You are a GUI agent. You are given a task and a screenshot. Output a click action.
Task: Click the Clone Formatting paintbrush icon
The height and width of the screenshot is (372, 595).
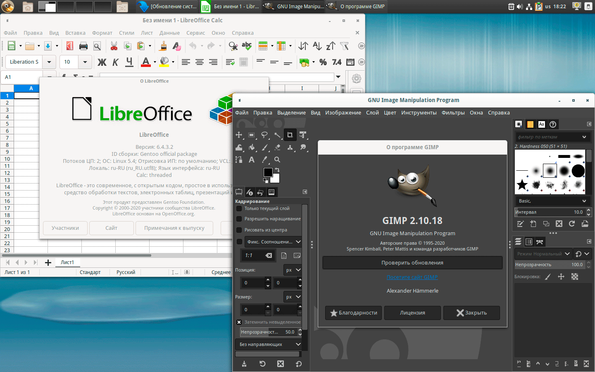tap(163, 46)
